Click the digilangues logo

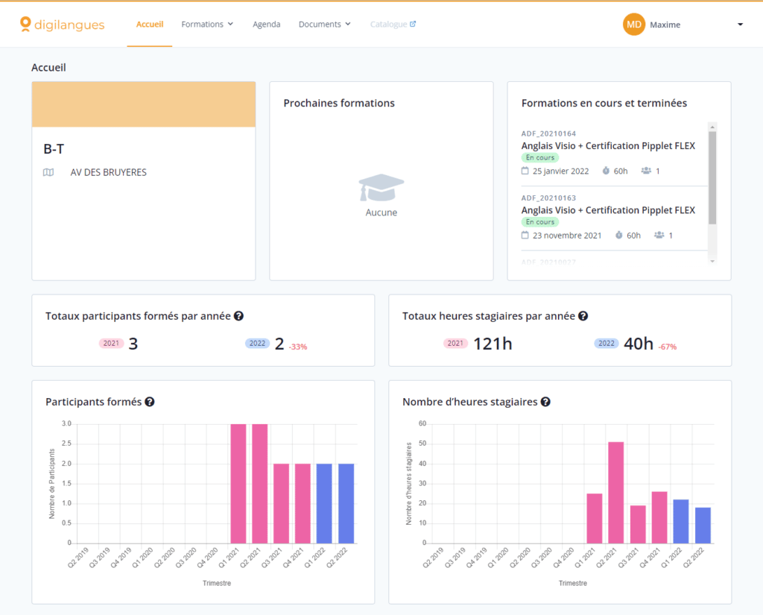pyautogui.click(x=63, y=25)
